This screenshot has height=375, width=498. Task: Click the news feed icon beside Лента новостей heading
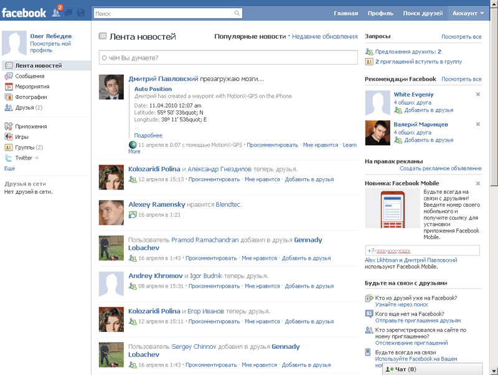[103, 36]
